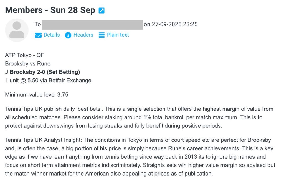The image size is (284, 188).
Task: View the Headers link
Action: point(83,35)
